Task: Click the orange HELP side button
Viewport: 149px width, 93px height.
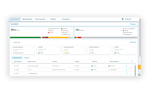Action: (139, 67)
